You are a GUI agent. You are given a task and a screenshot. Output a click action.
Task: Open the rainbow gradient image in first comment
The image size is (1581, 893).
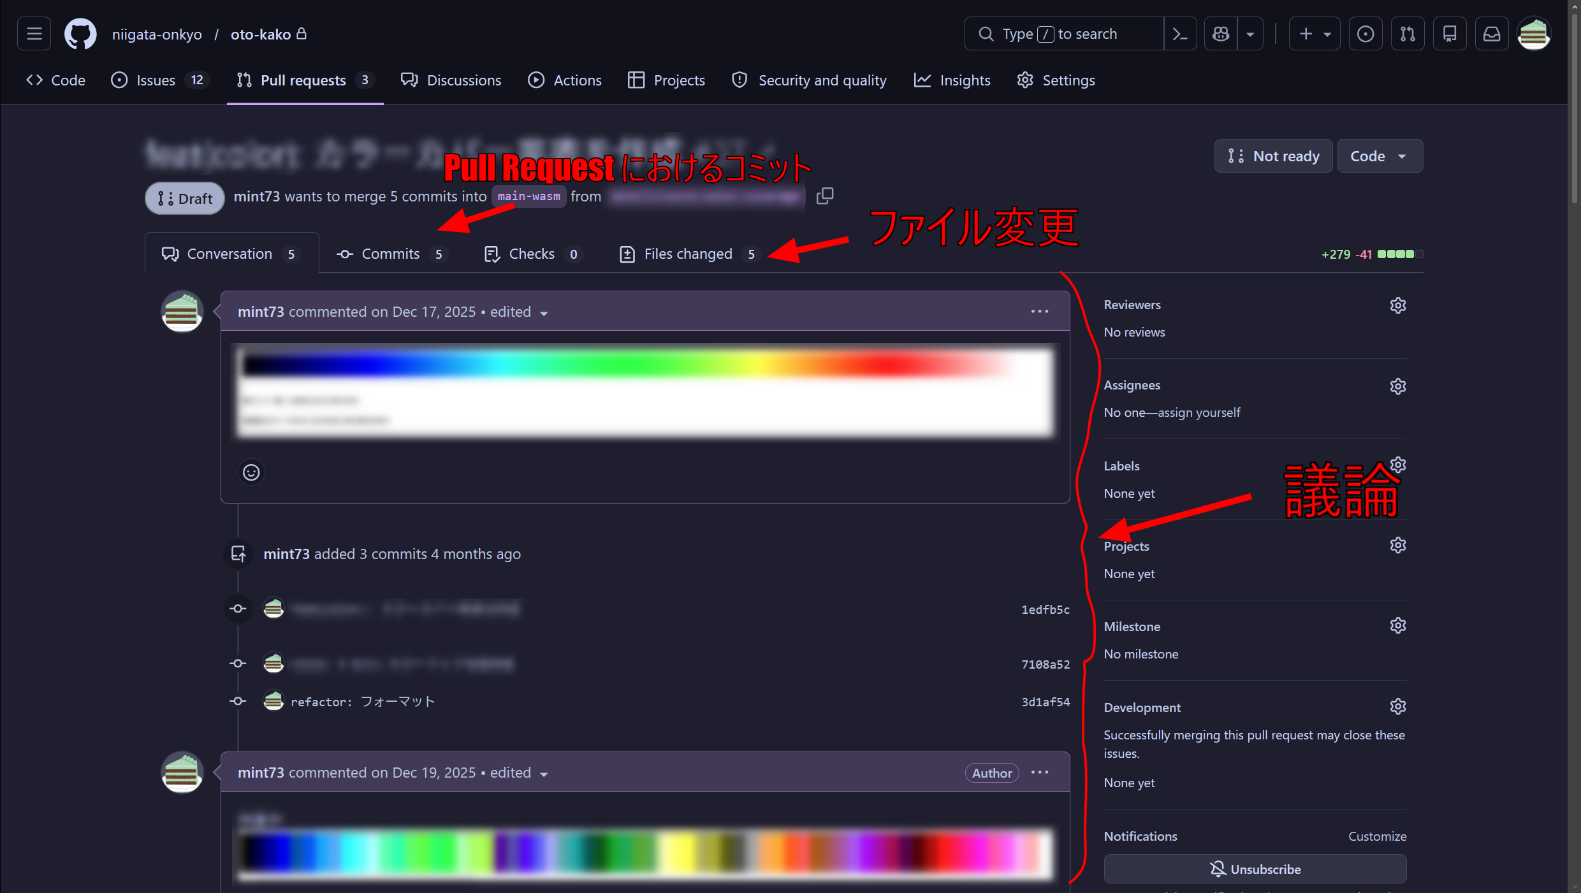click(645, 391)
